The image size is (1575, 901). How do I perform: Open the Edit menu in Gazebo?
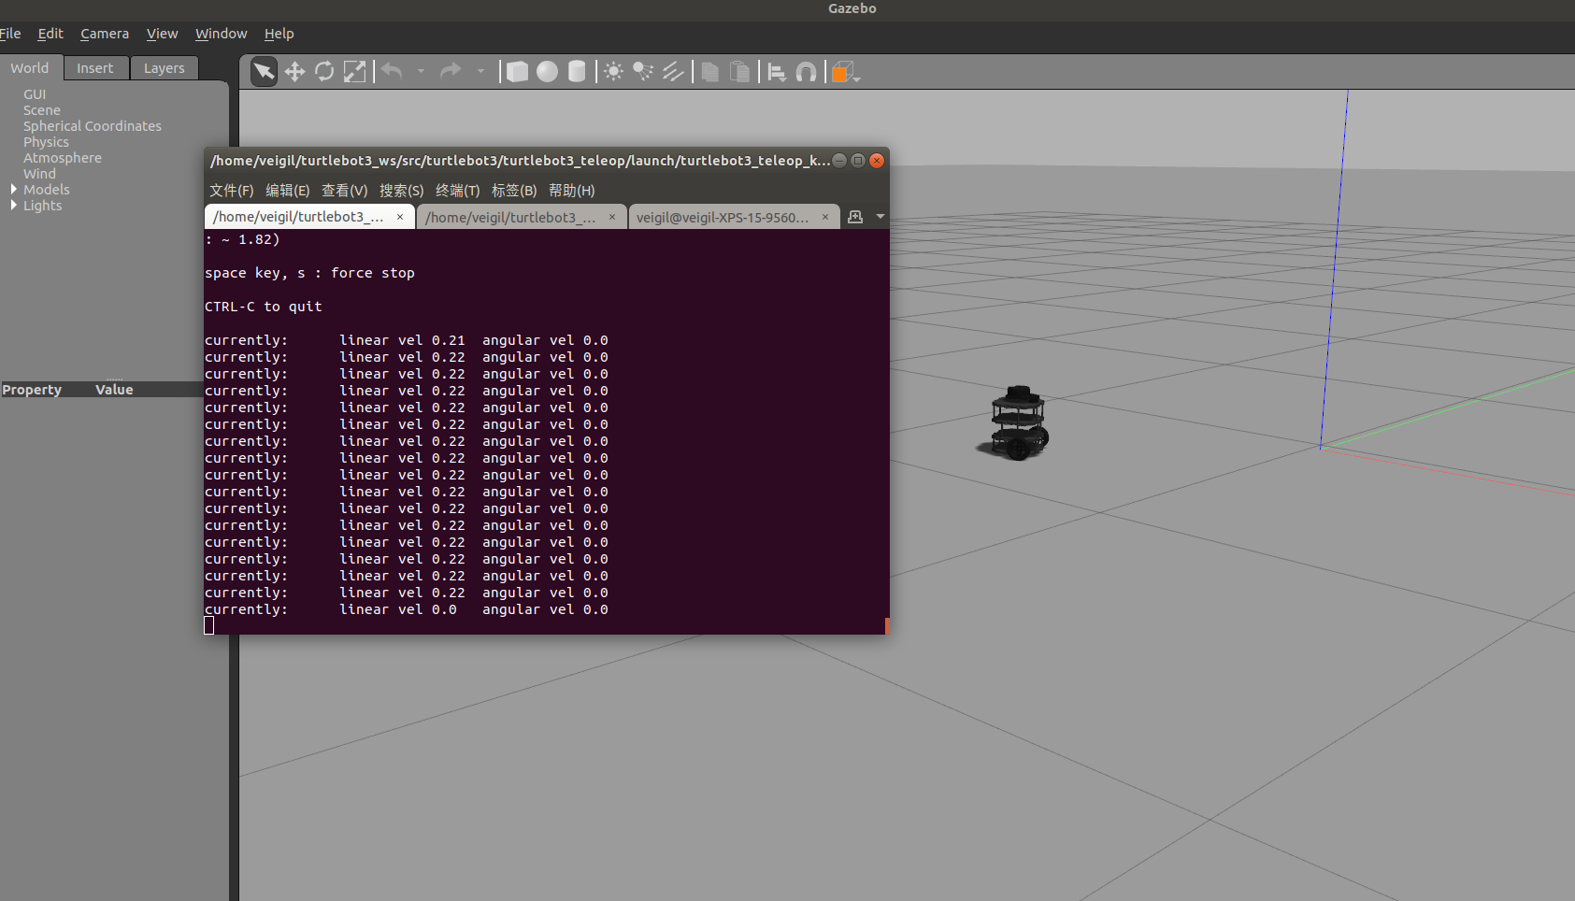tap(50, 34)
